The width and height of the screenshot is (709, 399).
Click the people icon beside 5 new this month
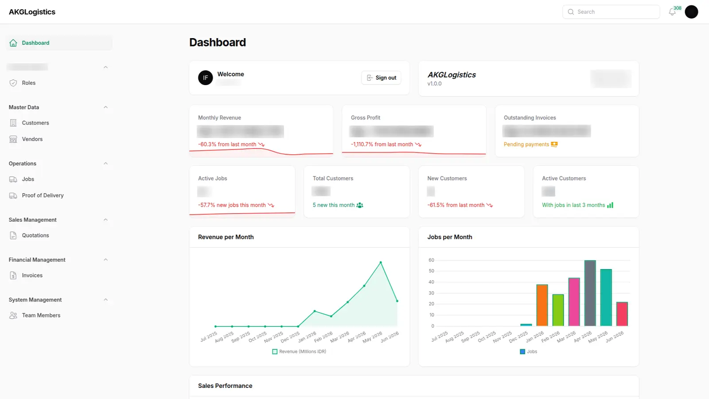tap(360, 205)
